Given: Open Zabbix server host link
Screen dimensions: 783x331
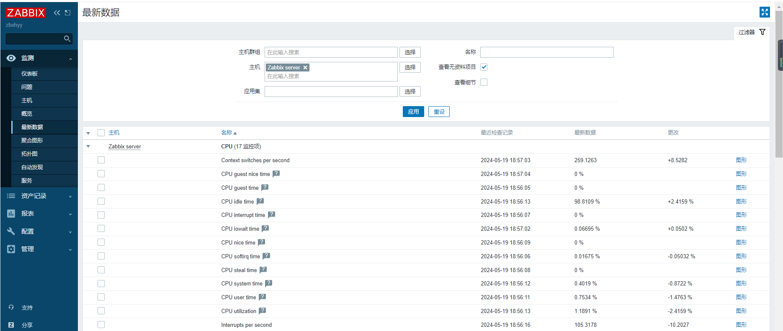Looking at the screenshot, I should point(125,146).
